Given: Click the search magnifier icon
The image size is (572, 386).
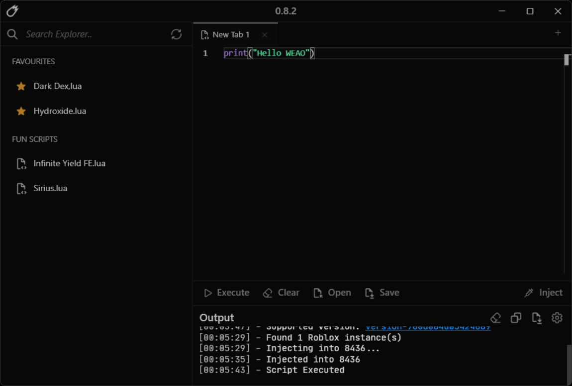Looking at the screenshot, I should (x=12, y=34).
